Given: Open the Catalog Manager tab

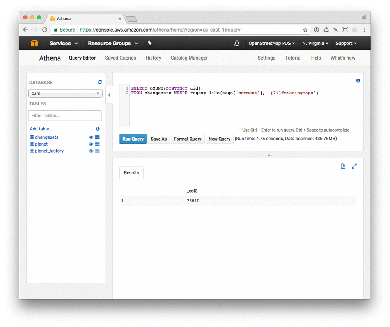Looking at the screenshot, I should click(189, 58).
